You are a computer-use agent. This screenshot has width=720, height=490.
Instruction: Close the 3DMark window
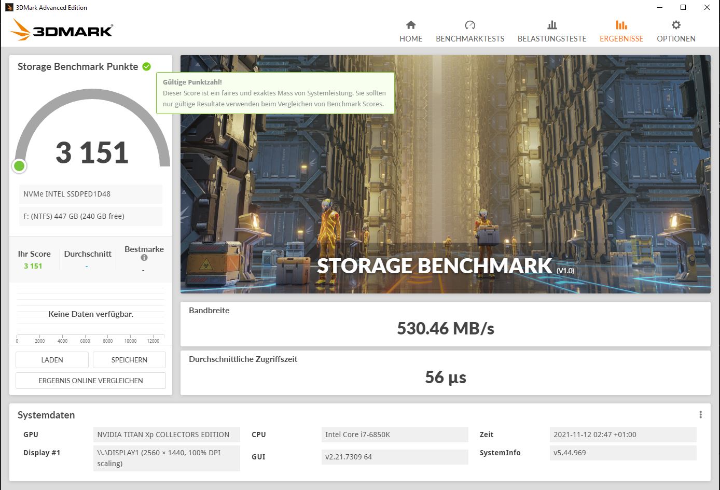click(x=707, y=7)
